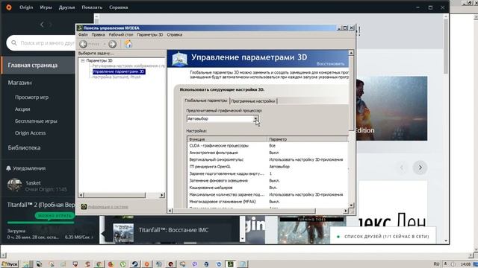This screenshot has width=478, height=268.
Task: Open the Параметры 3D menu
Action: 150,35
